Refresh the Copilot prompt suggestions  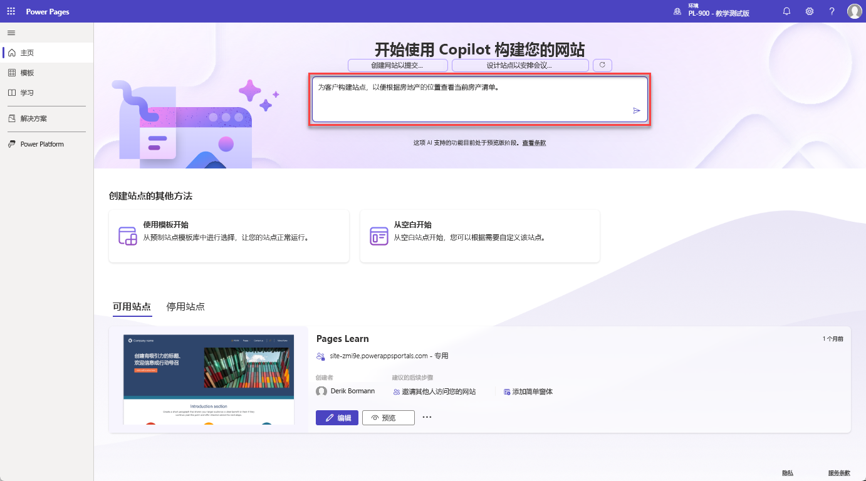602,65
